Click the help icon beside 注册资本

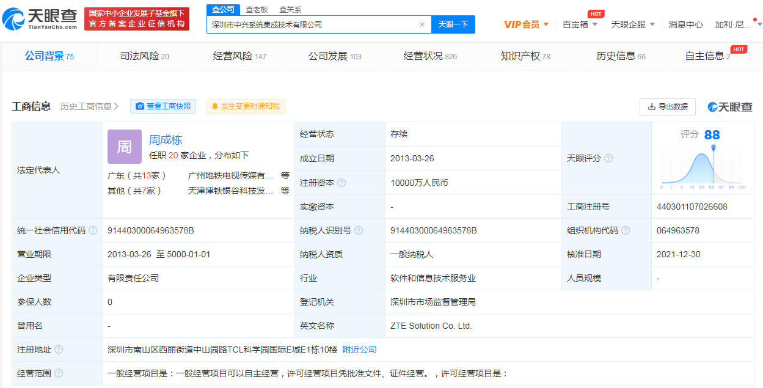pos(341,183)
